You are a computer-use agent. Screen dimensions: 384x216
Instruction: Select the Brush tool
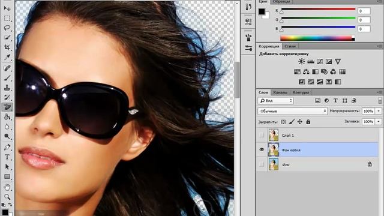[x=7, y=78]
